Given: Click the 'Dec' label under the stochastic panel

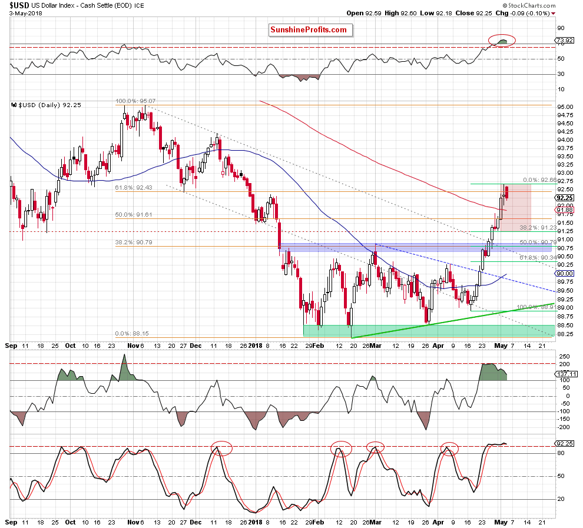Looking at the screenshot, I should coord(196,522).
